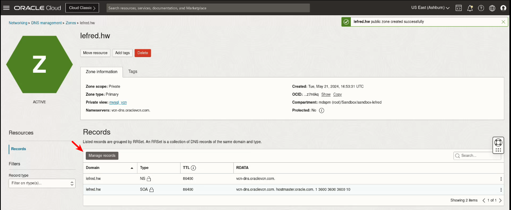The height and width of the screenshot is (210, 511).
Task: Click the TTL info icon
Action: (x=193, y=168)
